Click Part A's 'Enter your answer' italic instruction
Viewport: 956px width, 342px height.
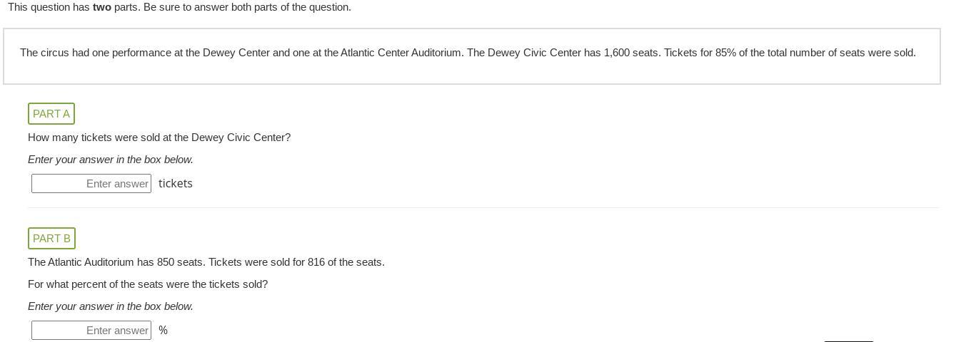[111, 160]
